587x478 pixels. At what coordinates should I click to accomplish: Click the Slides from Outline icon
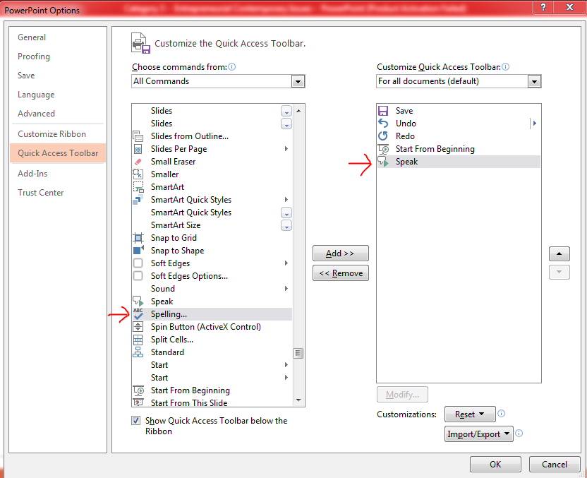coord(138,136)
